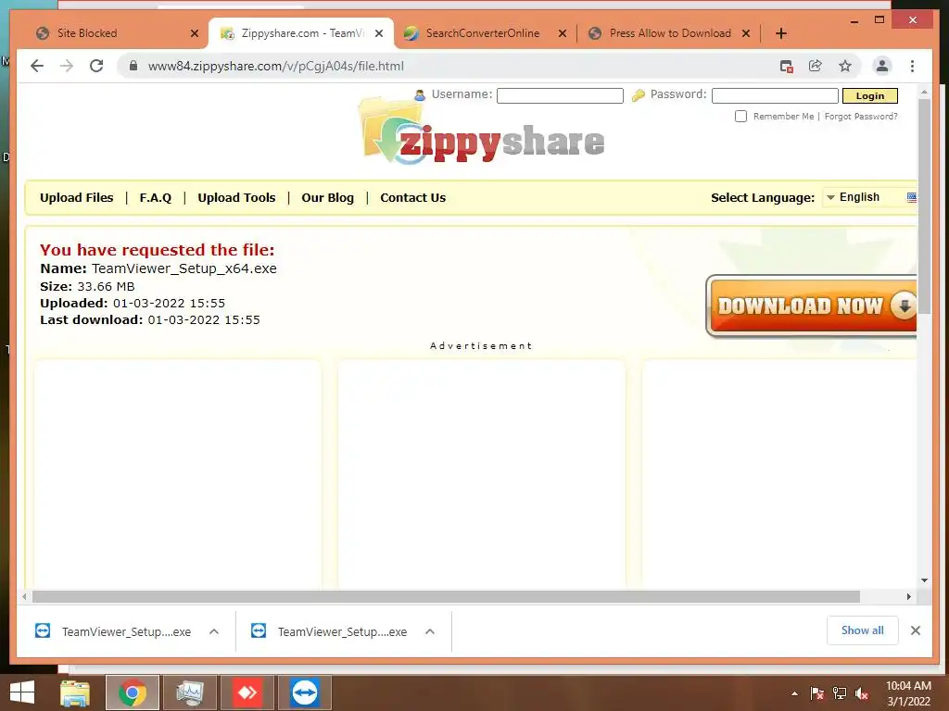Screen dimensions: 949x711
Task: Click the scroll-down arrow of page
Action: point(924,580)
